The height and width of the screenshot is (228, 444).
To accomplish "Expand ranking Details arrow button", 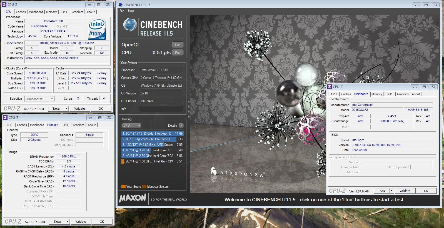I will (x=181, y=126).
